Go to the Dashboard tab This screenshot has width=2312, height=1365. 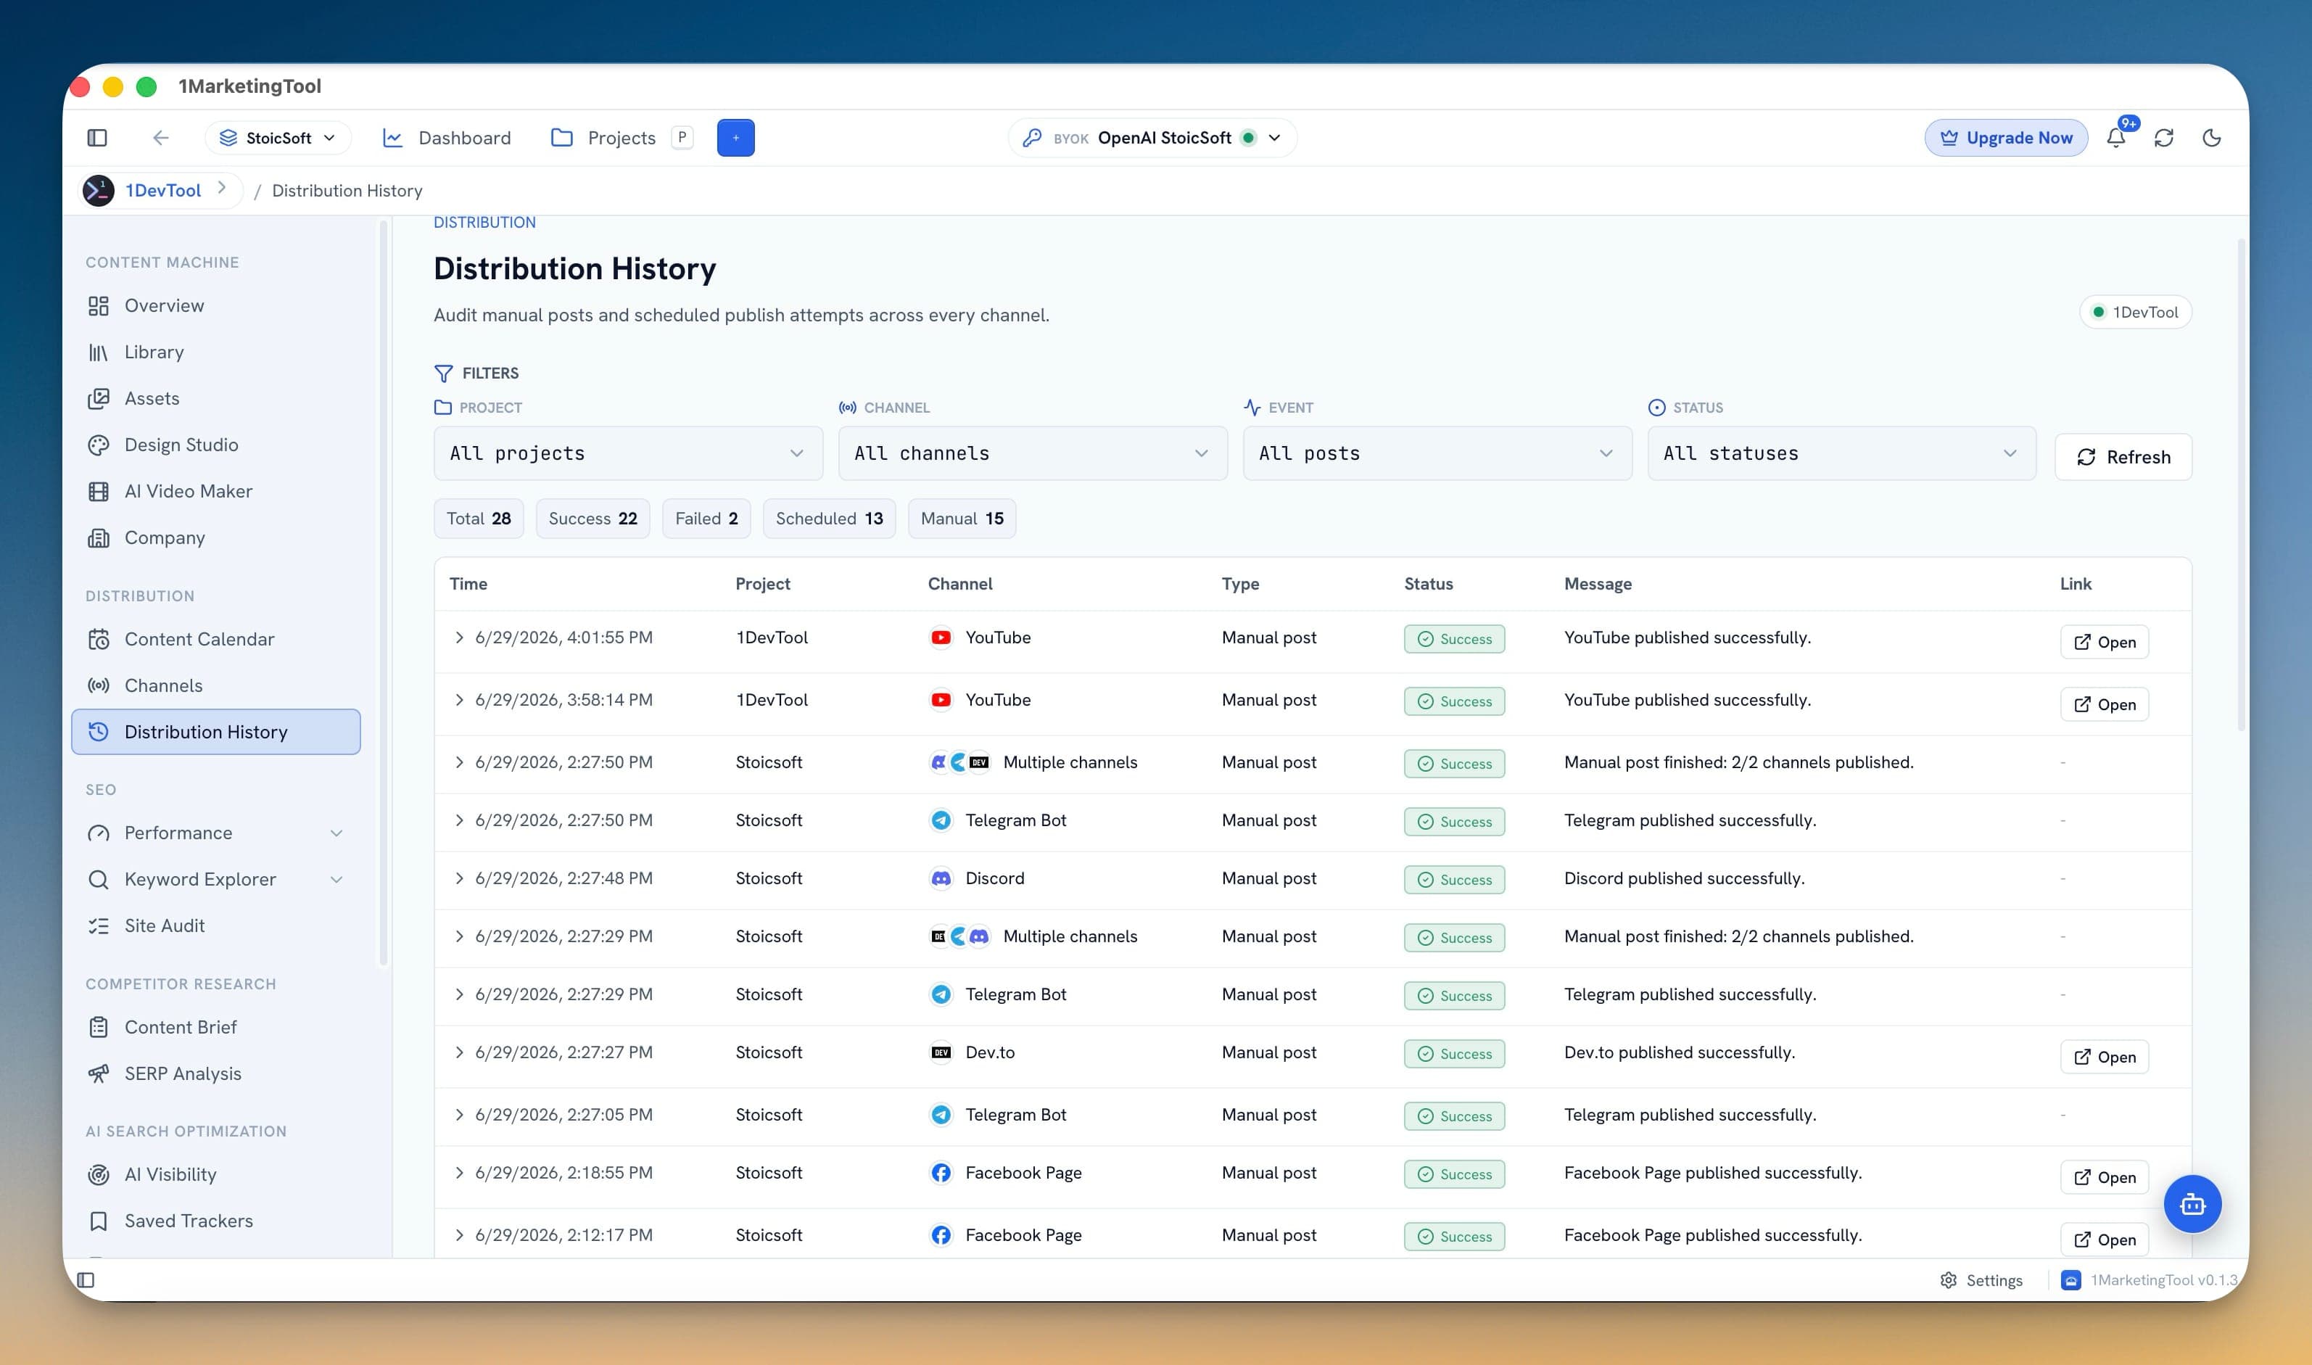click(447, 138)
